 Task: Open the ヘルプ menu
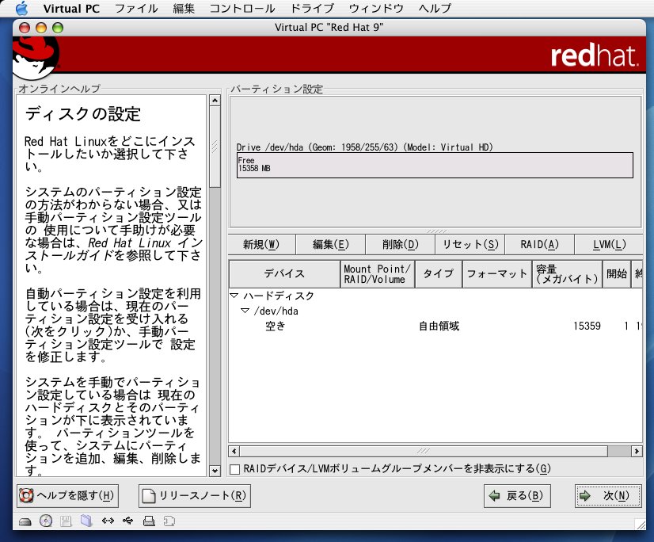[435, 9]
